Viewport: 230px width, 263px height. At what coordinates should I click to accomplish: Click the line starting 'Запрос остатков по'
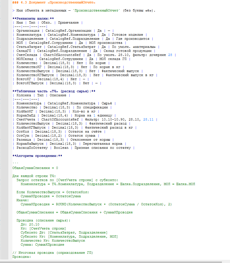(x=67, y=180)
